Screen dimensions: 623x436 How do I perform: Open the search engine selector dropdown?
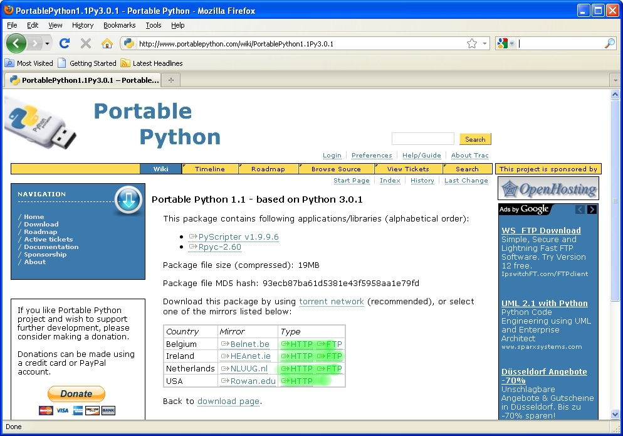click(x=505, y=43)
